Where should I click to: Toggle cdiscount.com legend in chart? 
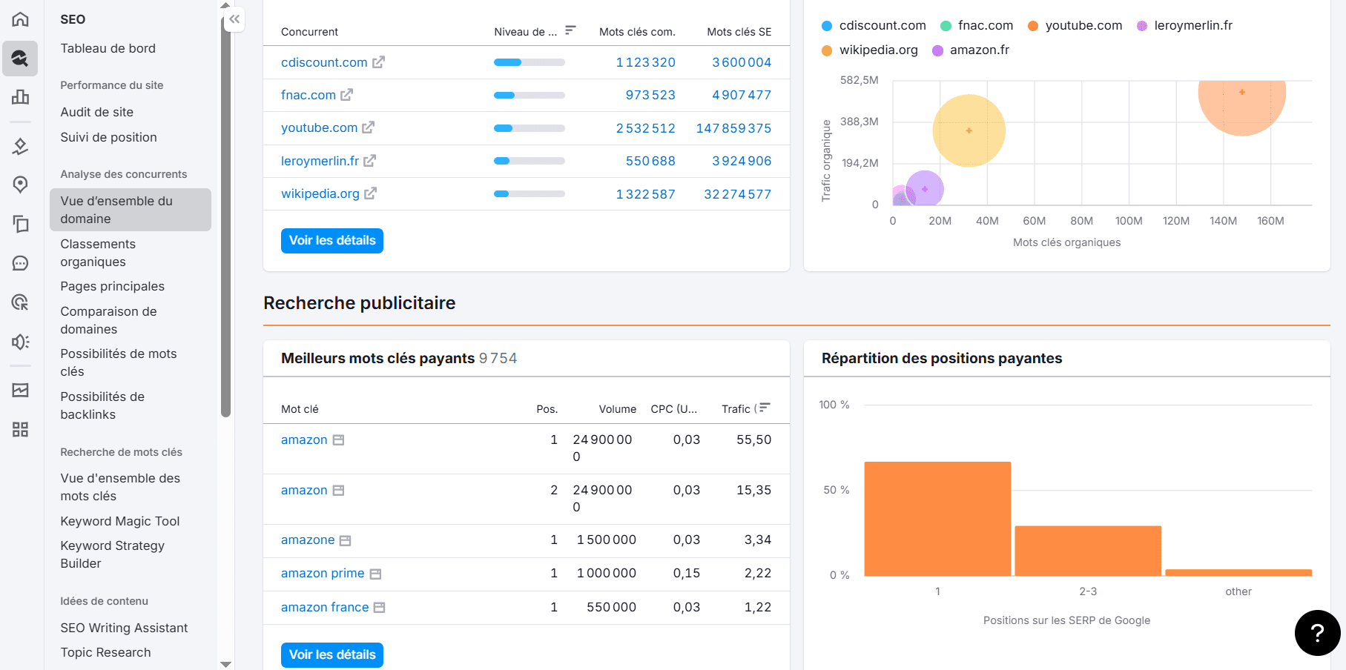click(x=874, y=25)
